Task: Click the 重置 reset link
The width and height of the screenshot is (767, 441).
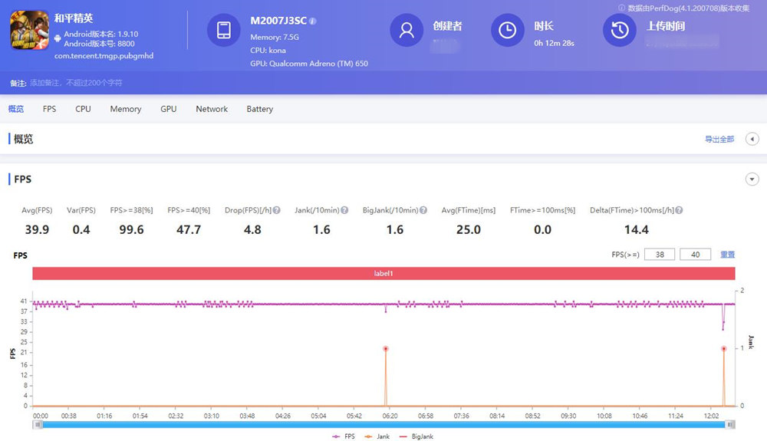Action: point(727,254)
